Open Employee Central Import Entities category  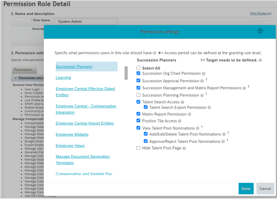[x=85, y=124]
